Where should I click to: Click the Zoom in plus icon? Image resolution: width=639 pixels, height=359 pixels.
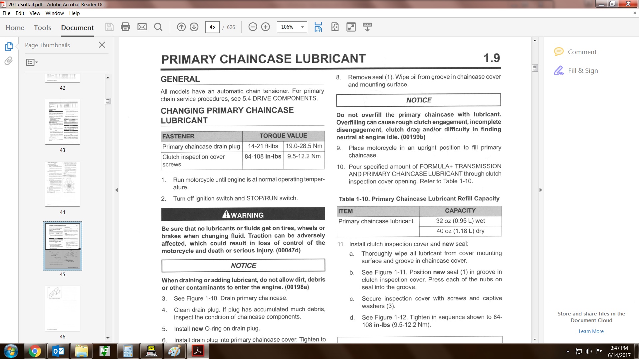click(x=266, y=27)
